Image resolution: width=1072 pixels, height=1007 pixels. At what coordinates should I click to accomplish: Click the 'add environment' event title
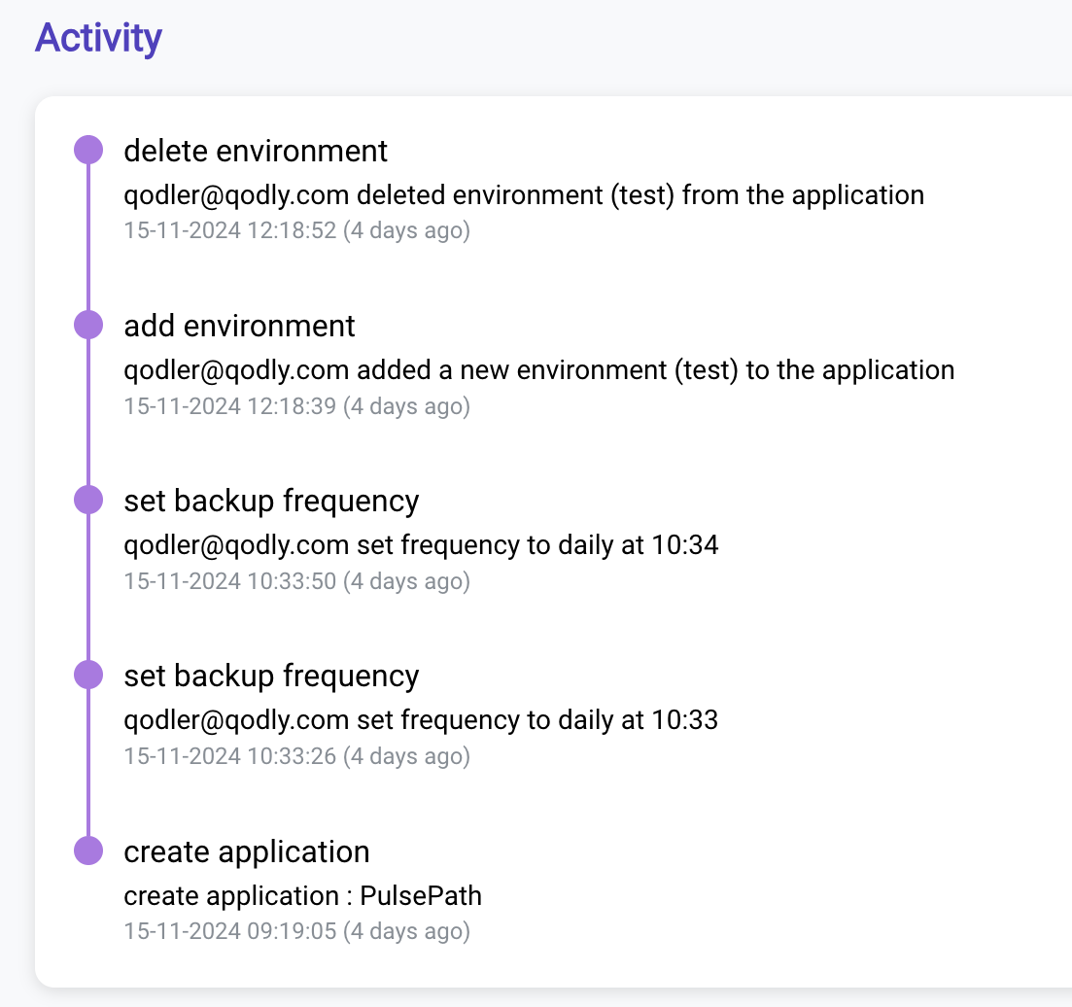239,326
